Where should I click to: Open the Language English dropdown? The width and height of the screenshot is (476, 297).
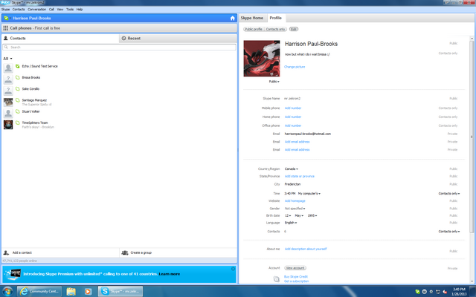291,223
